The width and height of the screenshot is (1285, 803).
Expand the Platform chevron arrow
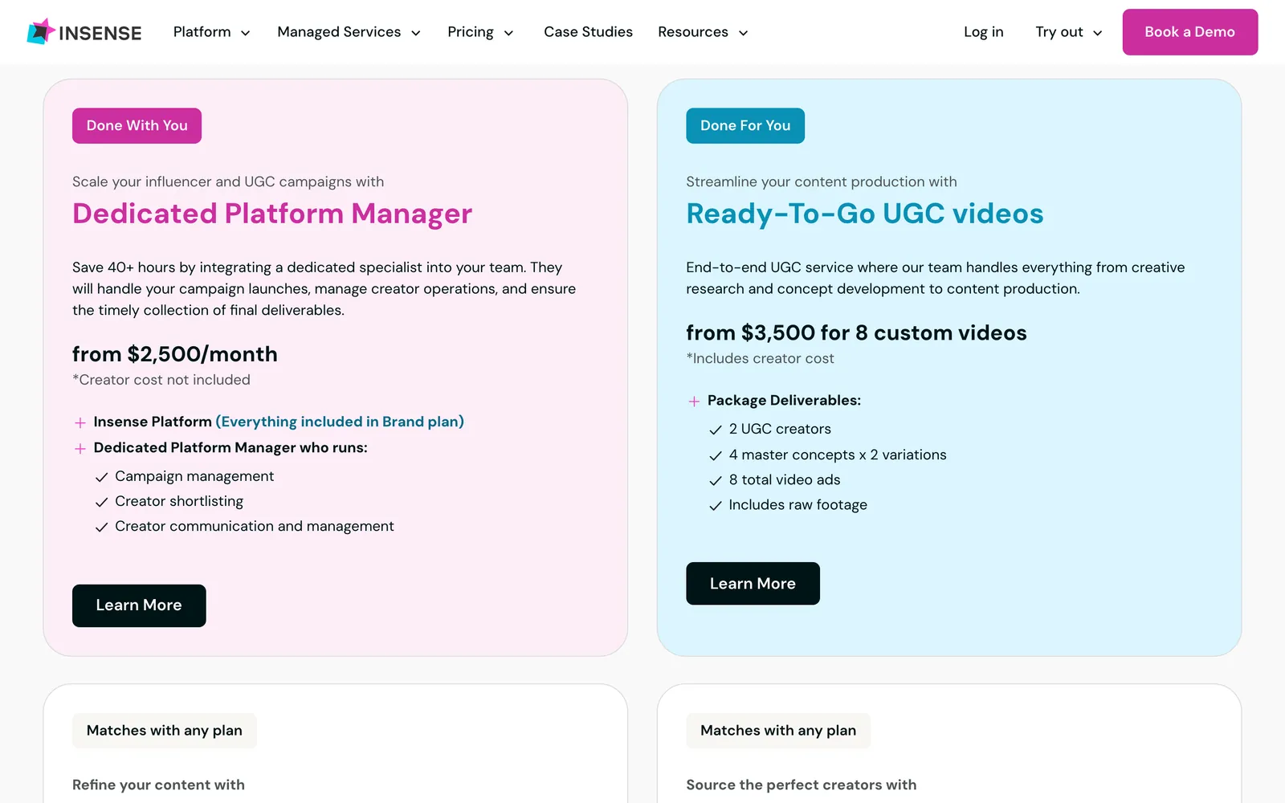pyautogui.click(x=245, y=33)
